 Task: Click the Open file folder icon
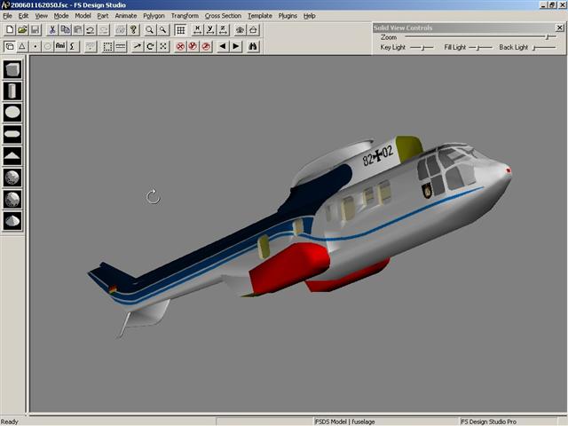(22, 30)
